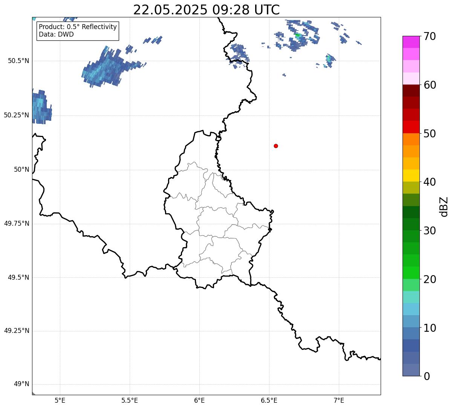Click the '6°E' longitude label

coord(199,400)
